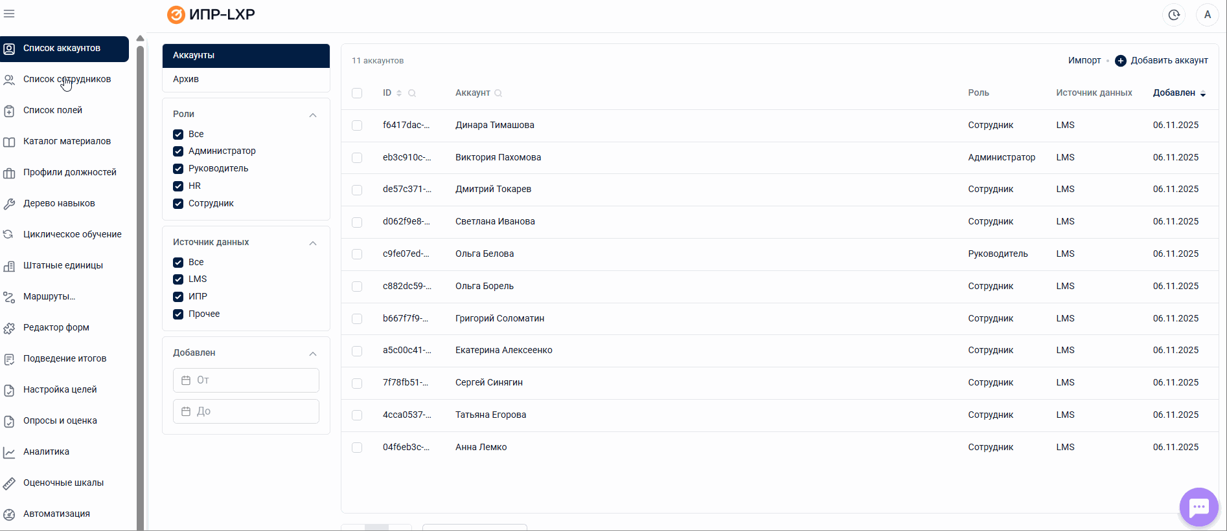Image resolution: width=1227 pixels, height=531 pixels.
Task: Select the row checkbox for Анна Лемко
Action: point(357,448)
